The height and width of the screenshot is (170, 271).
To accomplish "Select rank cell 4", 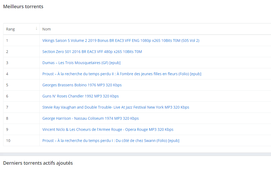I will click(x=21, y=74).
